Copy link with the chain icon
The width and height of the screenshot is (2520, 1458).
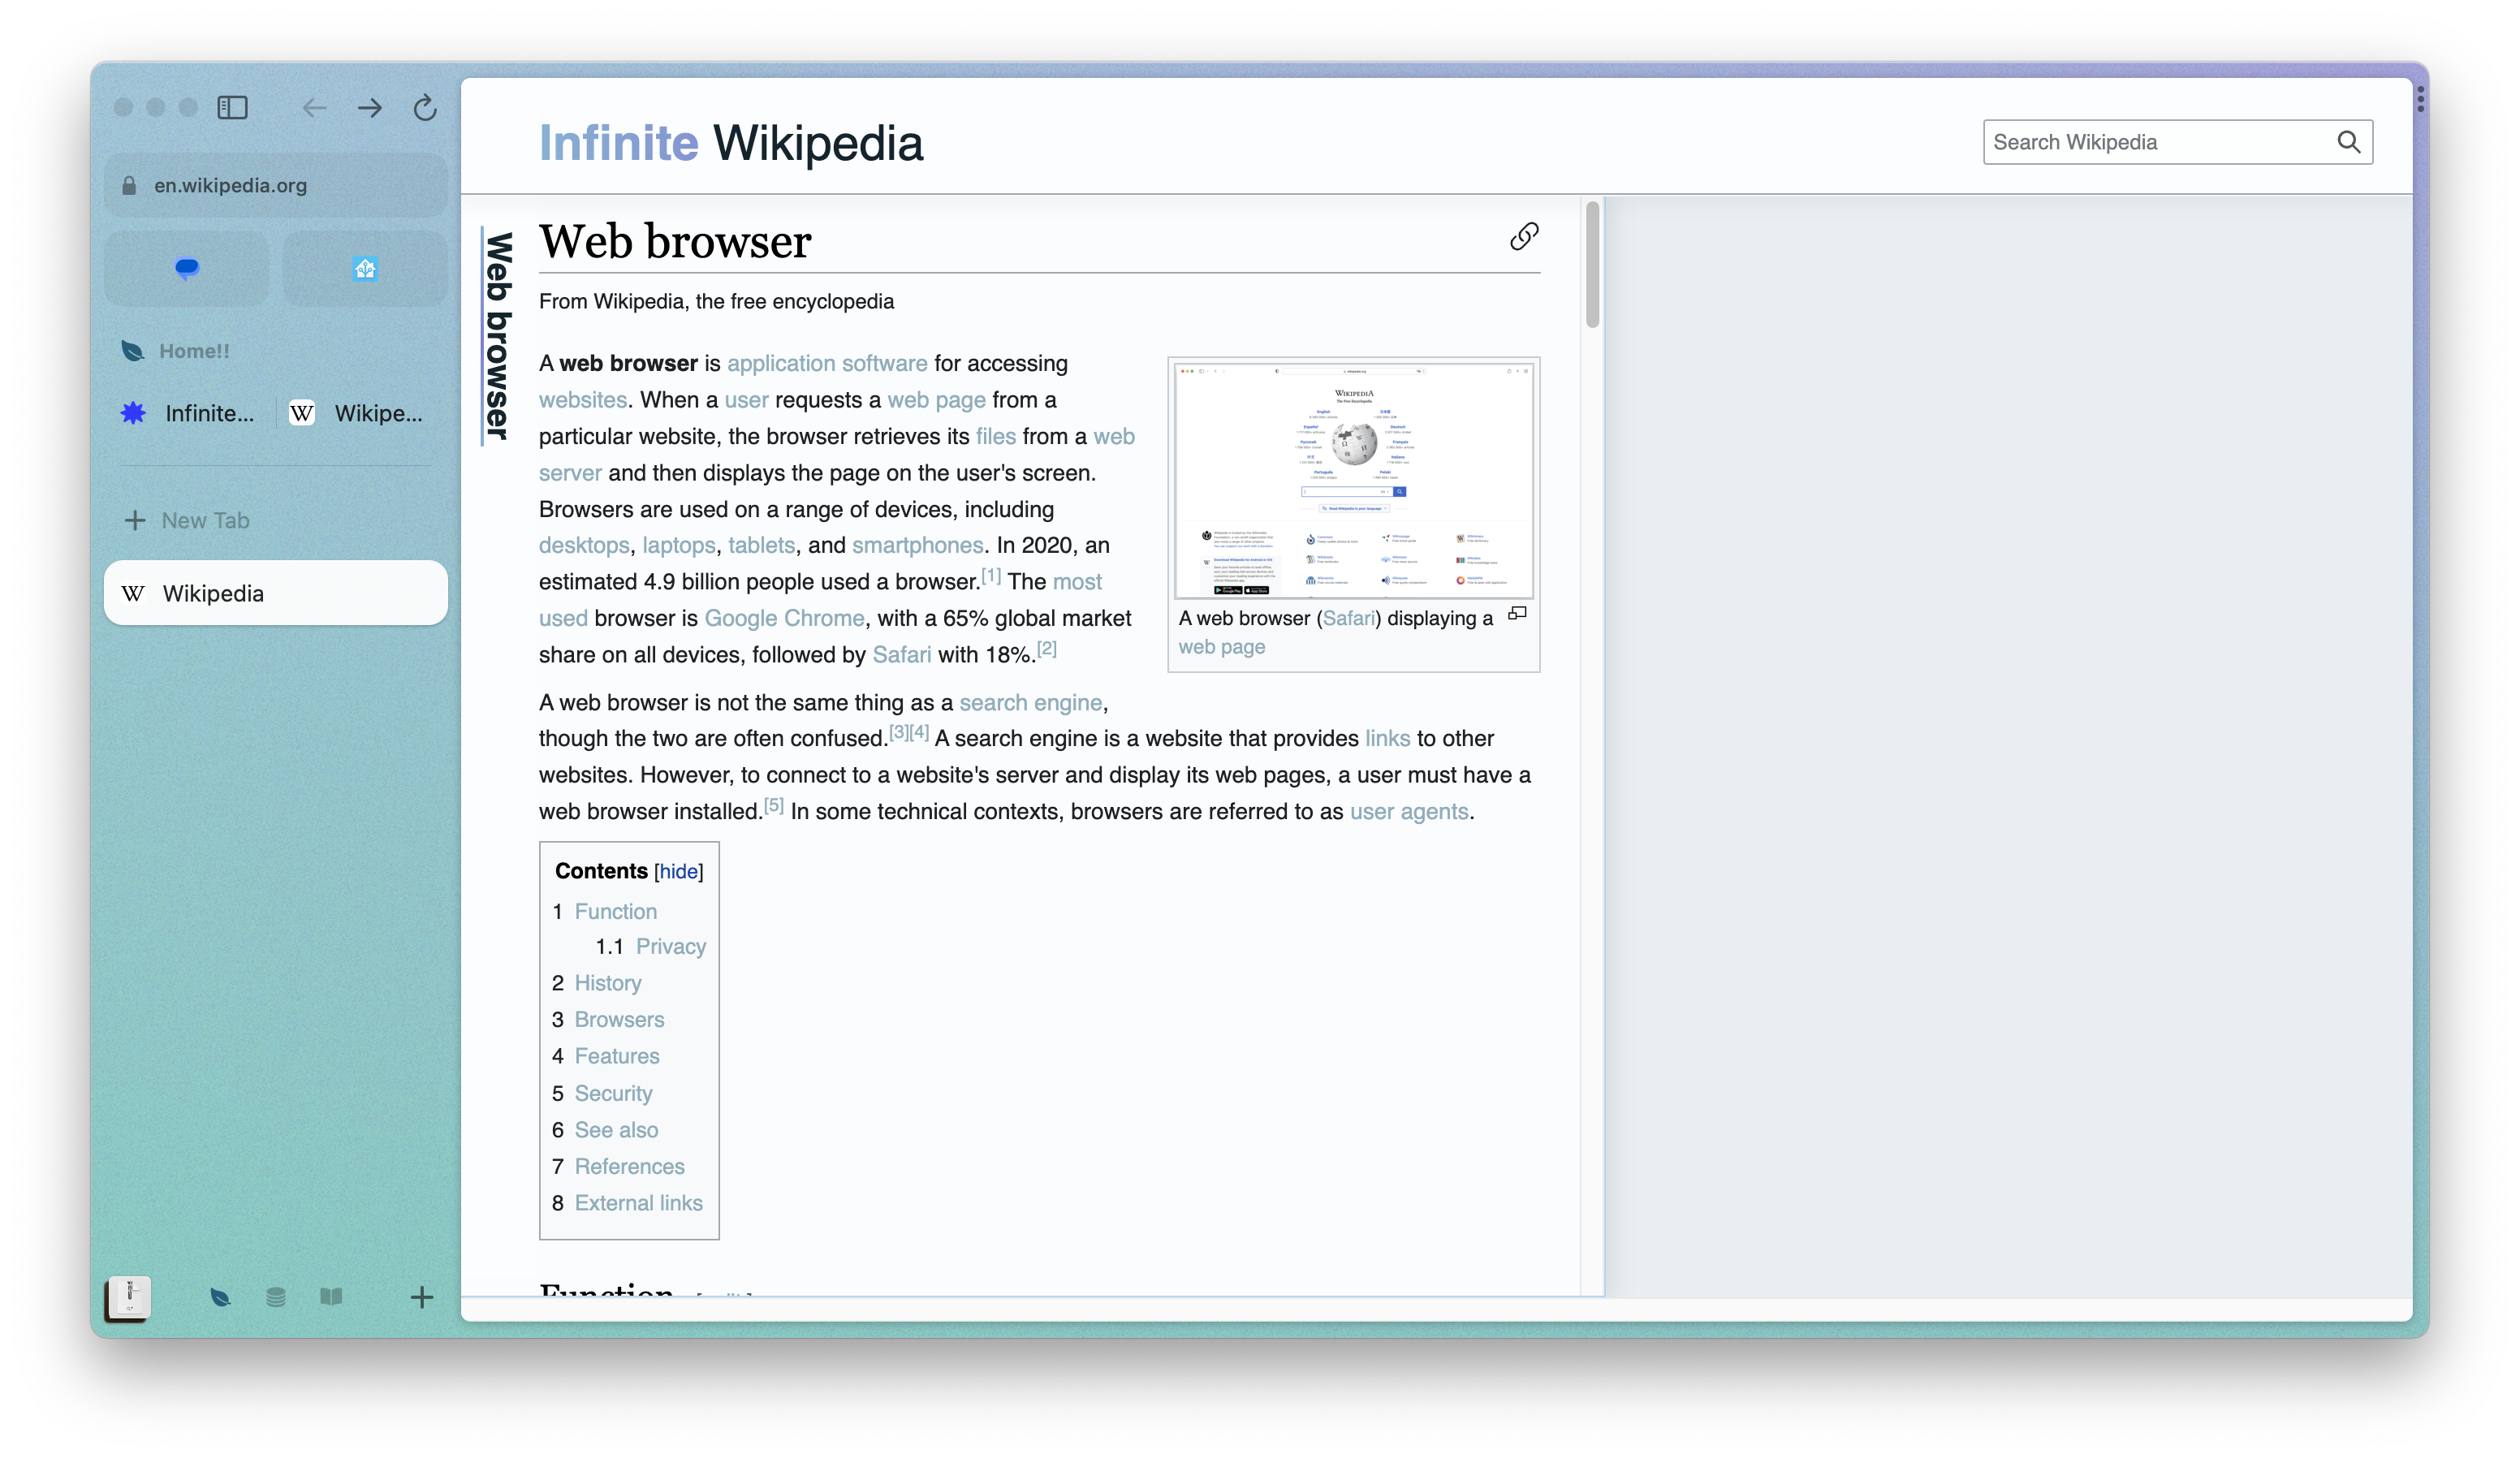coord(1524,236)
